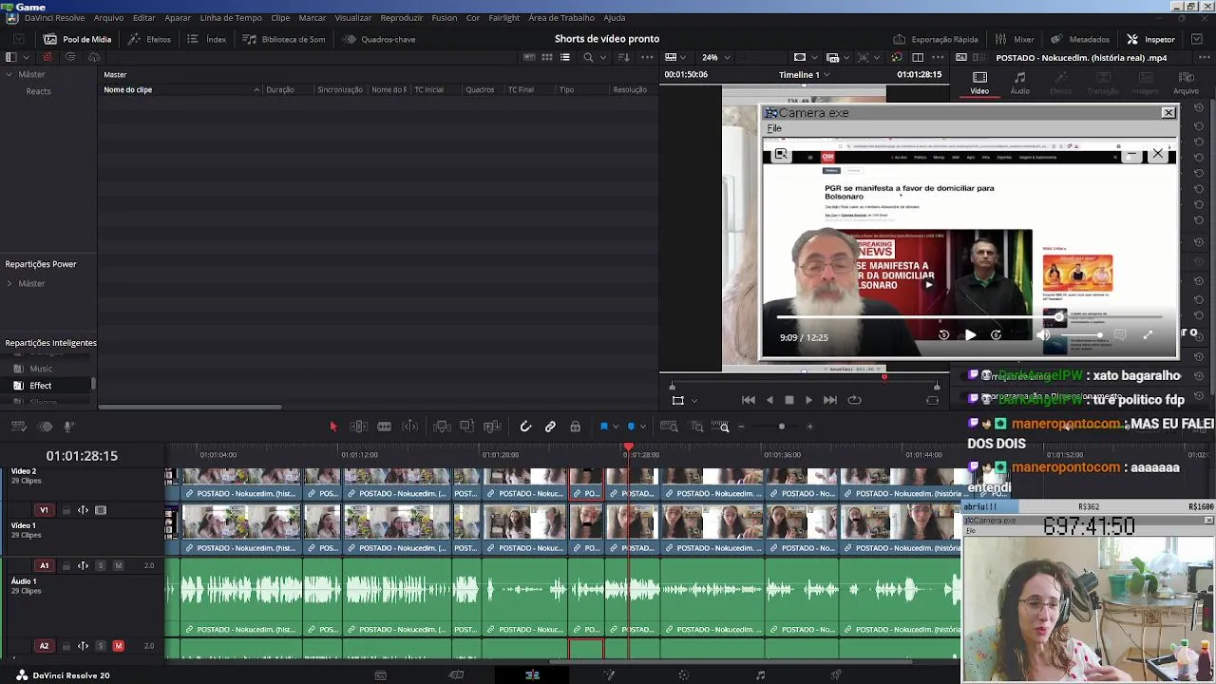Toggle linked selection chain icon
Image resolution: width=1216 pixels, height=684 pixels.
[550, 427]
